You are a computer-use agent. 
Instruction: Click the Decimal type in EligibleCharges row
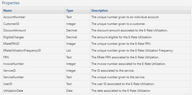pyautogui.click(x=72, y=37)
